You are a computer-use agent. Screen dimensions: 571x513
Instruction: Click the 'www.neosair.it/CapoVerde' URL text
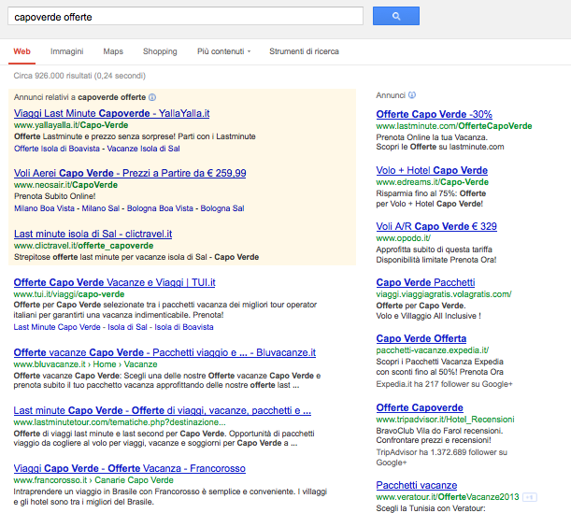pos(65,185)
